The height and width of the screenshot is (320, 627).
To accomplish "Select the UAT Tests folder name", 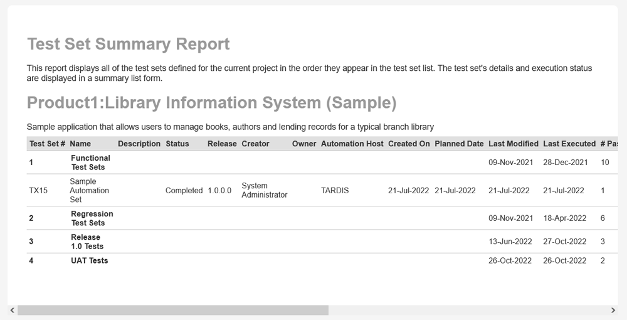I will [89, 260].
